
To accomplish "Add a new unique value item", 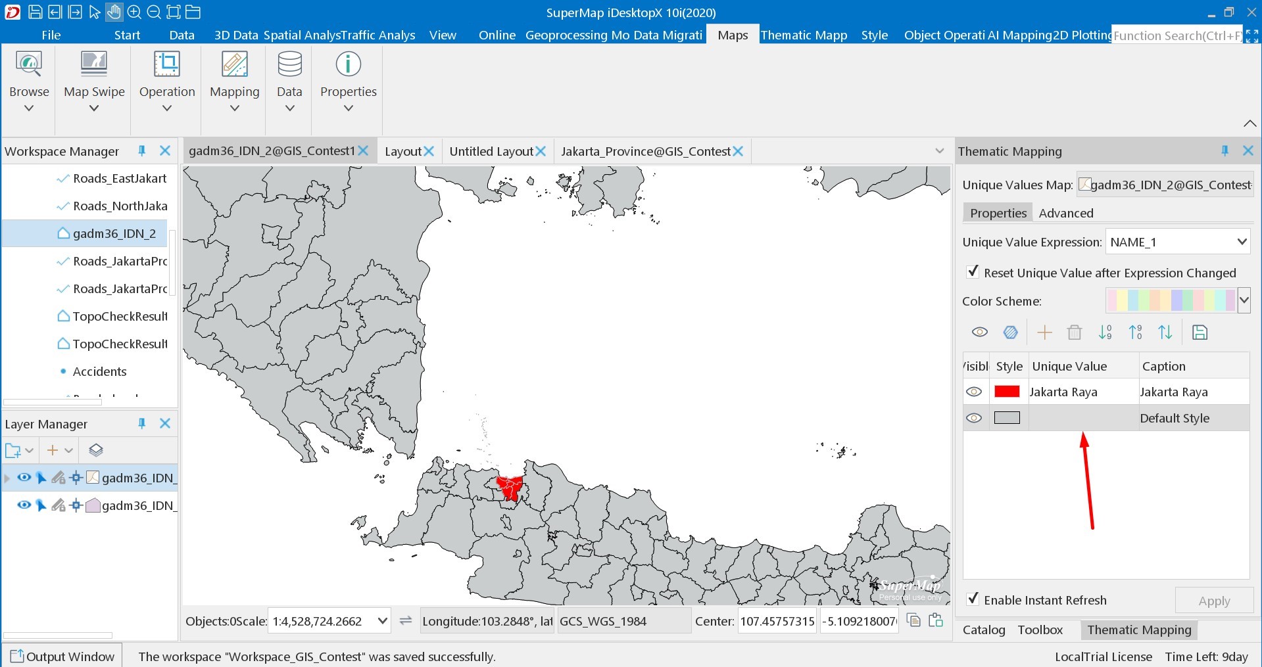I will click(x=1044, y=333).
